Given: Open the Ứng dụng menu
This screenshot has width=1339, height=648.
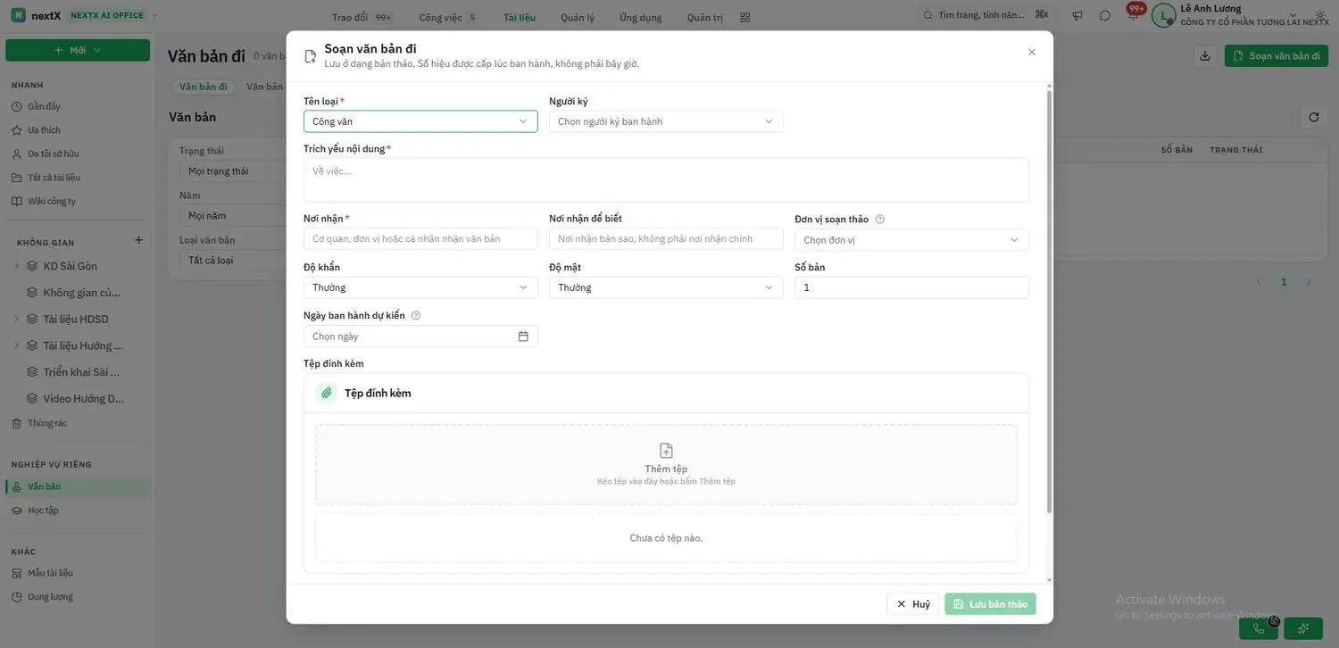Looking at the screenshot, I should (x=641, y=17).
